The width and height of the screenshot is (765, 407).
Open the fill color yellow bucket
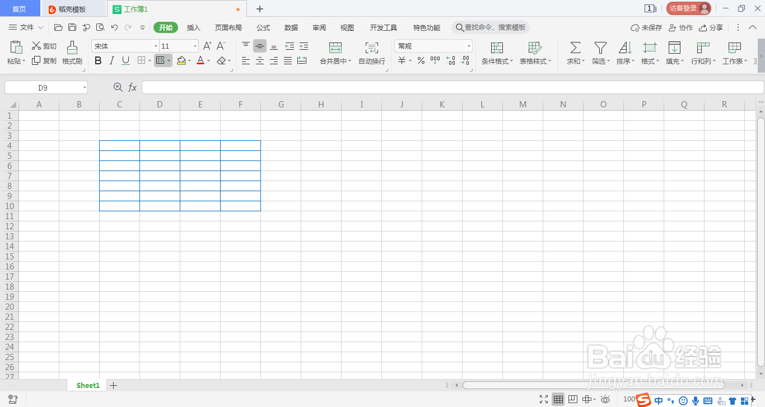coord(181,60)
